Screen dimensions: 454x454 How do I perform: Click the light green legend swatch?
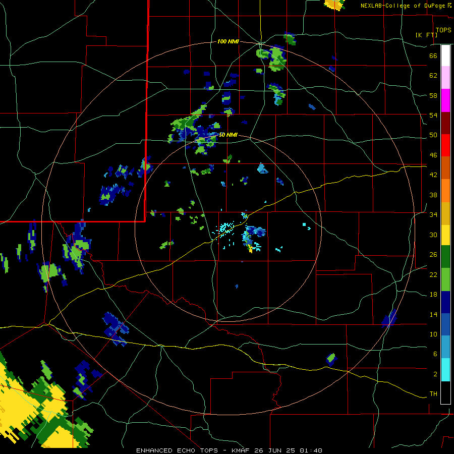[445, 279]
